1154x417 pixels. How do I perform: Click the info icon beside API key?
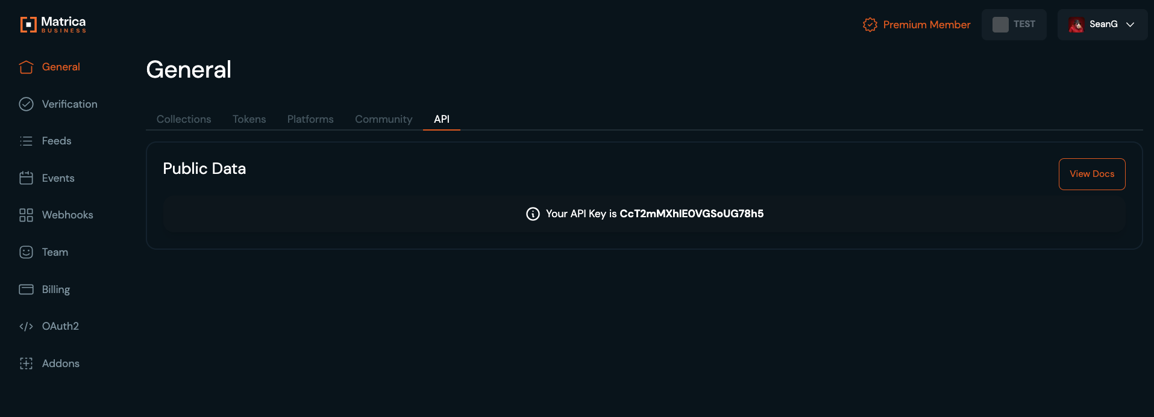[533, 214]
